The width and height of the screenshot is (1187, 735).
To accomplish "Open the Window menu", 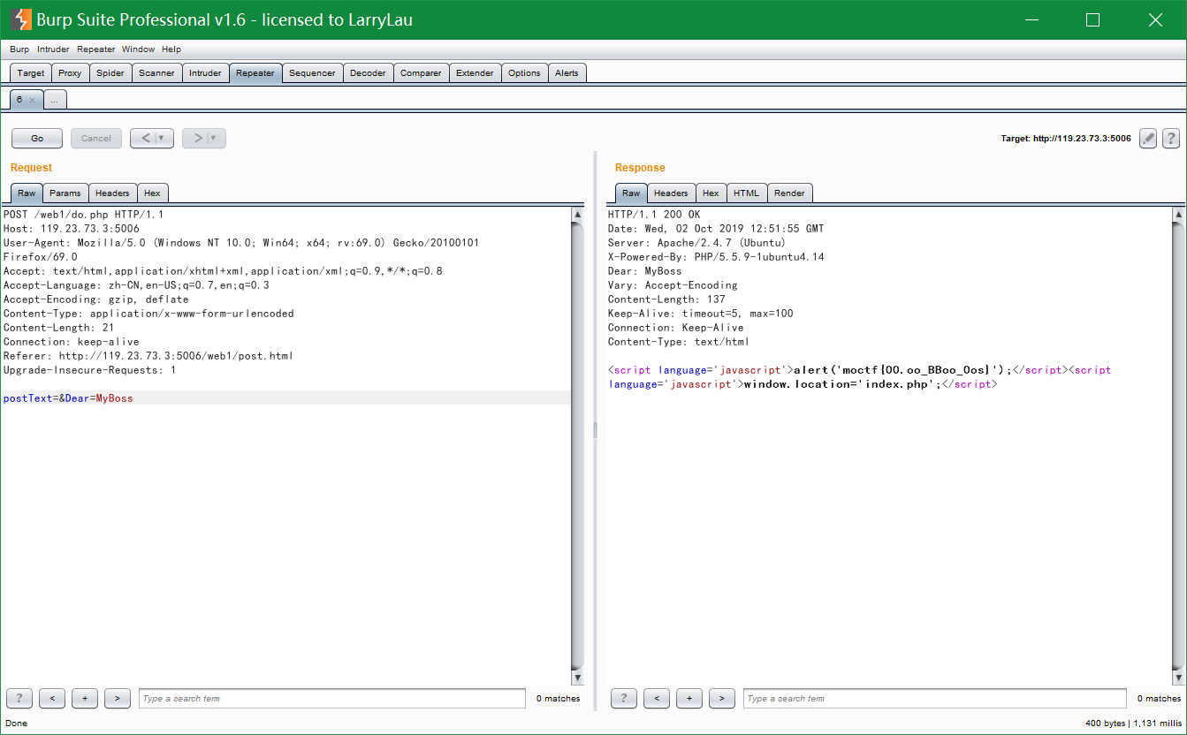I will point(139,49).
